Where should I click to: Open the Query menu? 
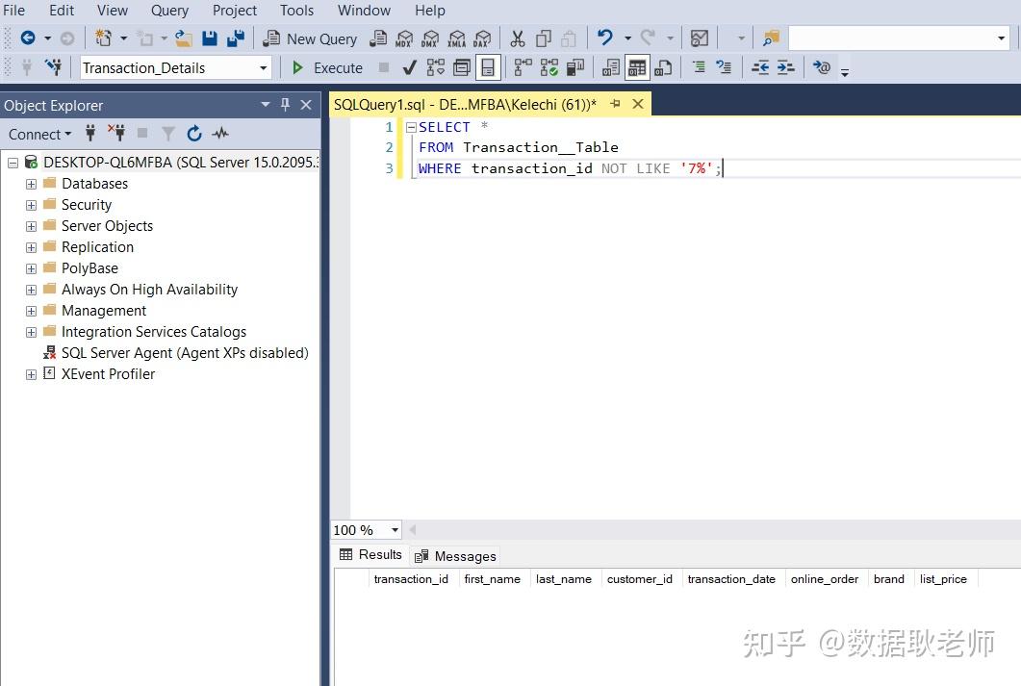pyautogui.click(x=169, y=11)
